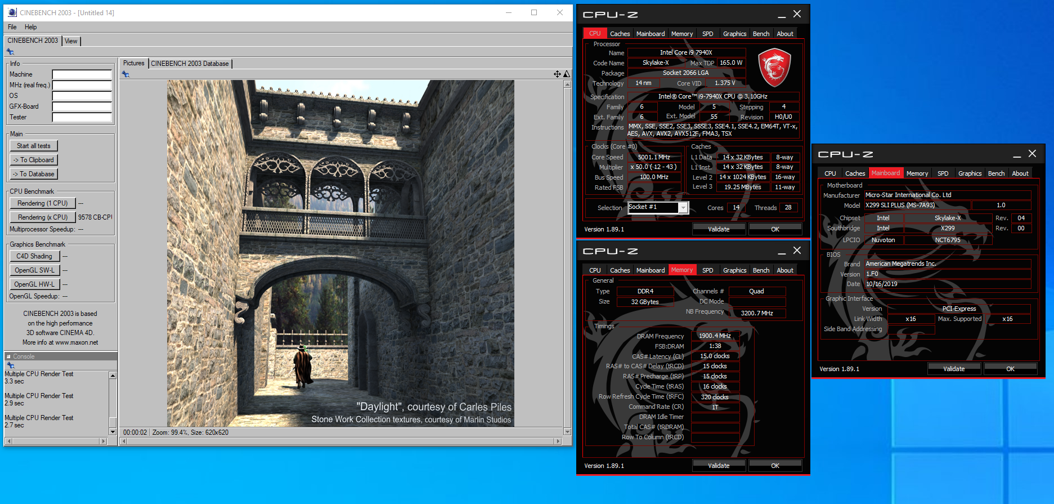This screenshot has height=504, width=1054.
Task: Click OK in the Mainboard CPU-Z window
Action: click(1010, 369)
